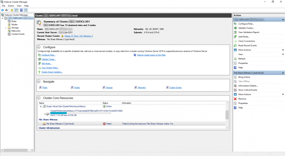Click the Up one level folder toolbar icon

click(x=12, y=10)
